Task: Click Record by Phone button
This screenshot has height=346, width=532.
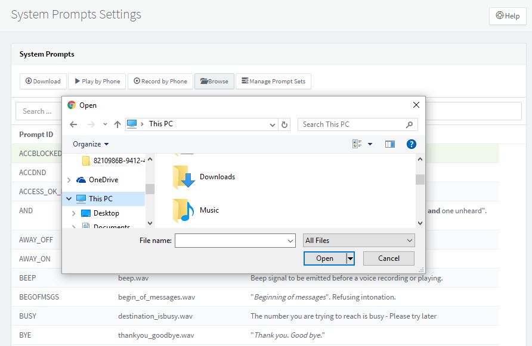Action: pyautogui.click(x=160, y=82)
